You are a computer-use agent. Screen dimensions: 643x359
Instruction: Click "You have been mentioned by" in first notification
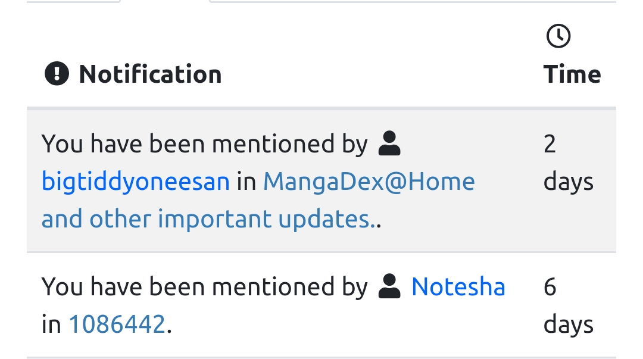coord(204,144)
